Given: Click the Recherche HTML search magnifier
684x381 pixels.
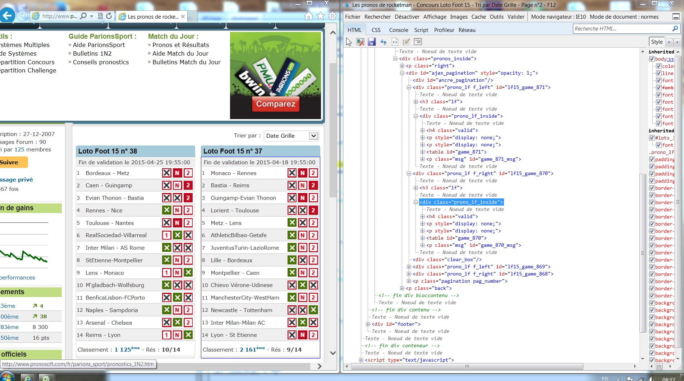Looking at the screenshot, I should (x=675, y=29).
